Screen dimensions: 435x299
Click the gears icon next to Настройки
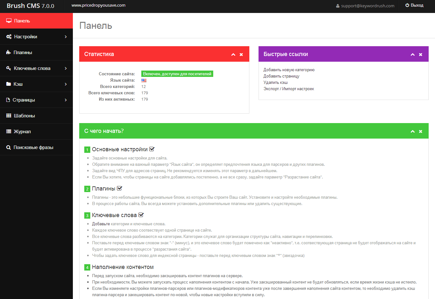point(9,36)
